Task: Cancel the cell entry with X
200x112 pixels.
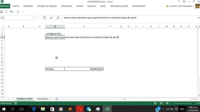Action: [44, 17]
